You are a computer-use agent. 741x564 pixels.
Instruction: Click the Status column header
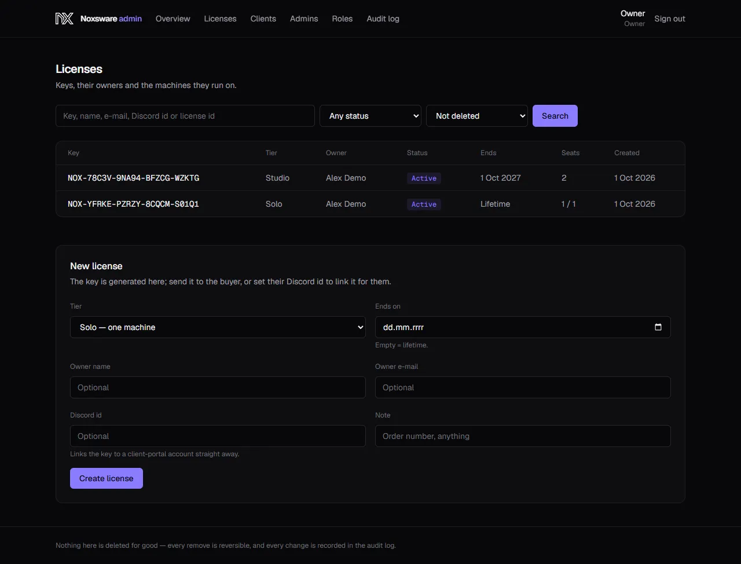tap(417, 153)
